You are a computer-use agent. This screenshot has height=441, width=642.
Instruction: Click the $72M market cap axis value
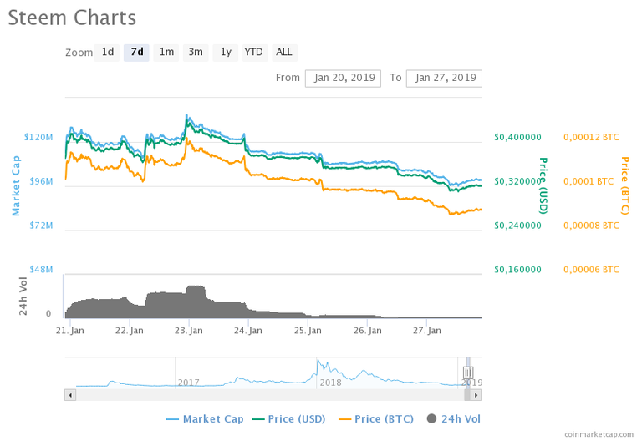[41, 226]
